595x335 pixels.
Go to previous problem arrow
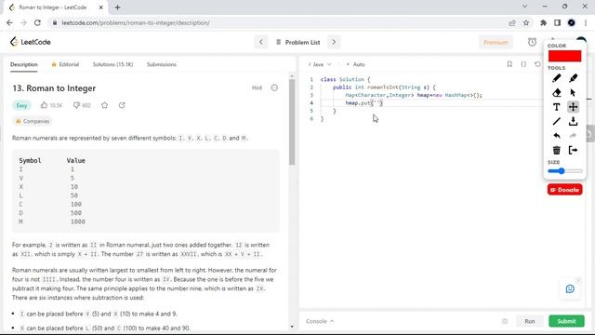pyautogui.click(x=261, y=42)
